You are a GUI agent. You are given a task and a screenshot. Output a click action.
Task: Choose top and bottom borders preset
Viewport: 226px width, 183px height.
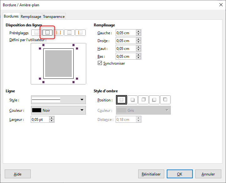pos(70,33)
